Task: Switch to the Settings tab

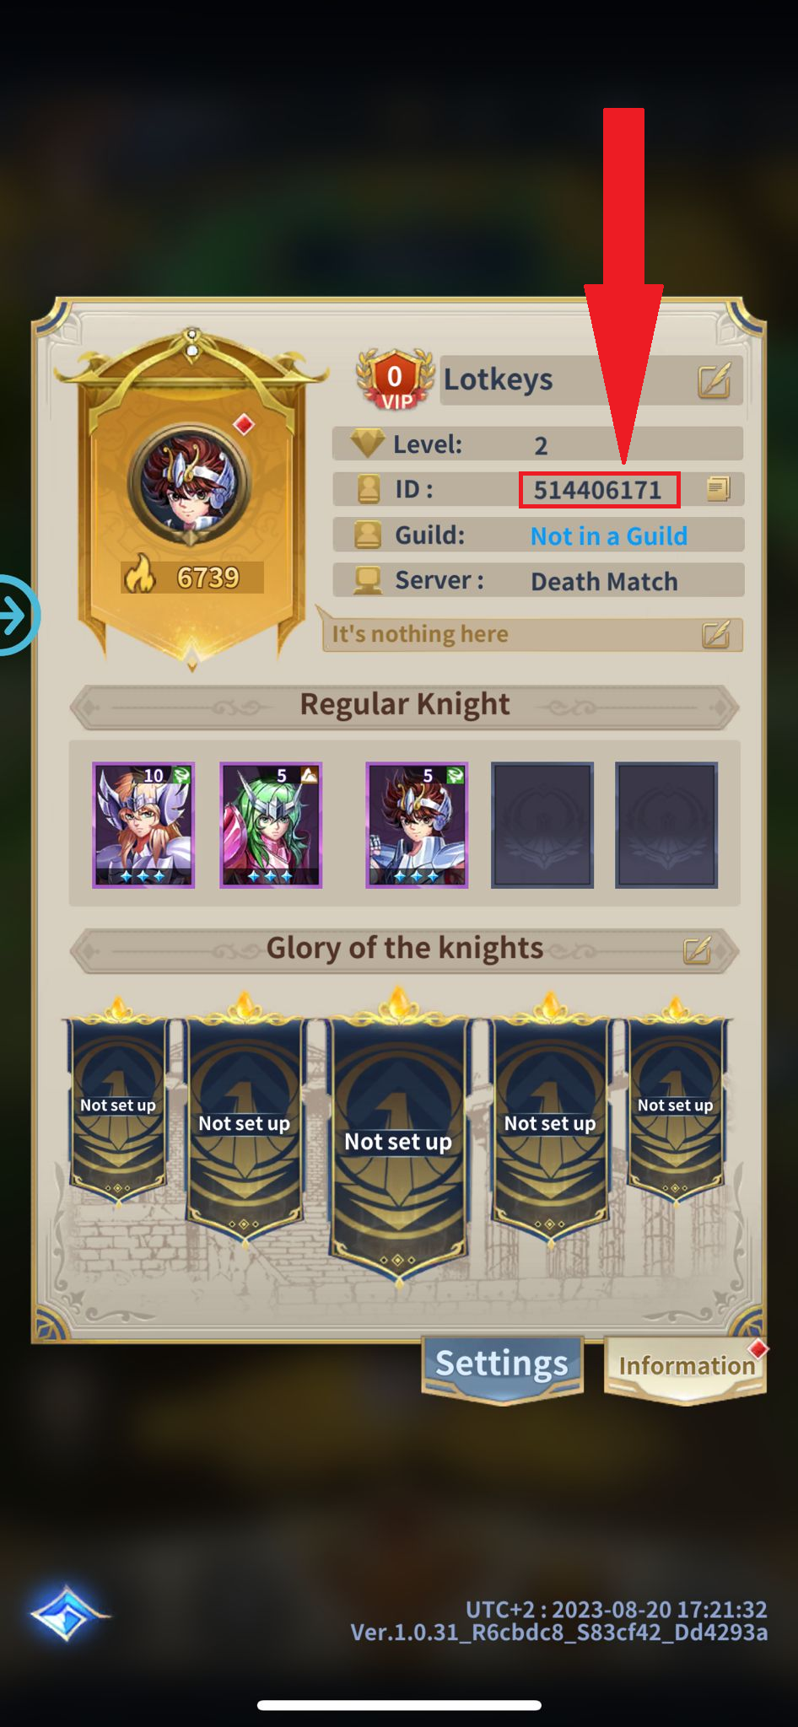Action: click(x=502, y=1365)
